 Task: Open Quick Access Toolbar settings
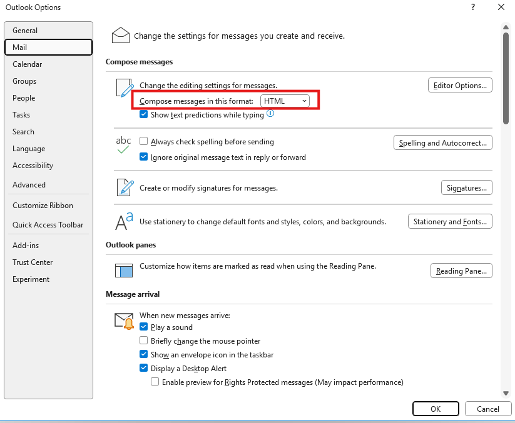click(48, 225)
